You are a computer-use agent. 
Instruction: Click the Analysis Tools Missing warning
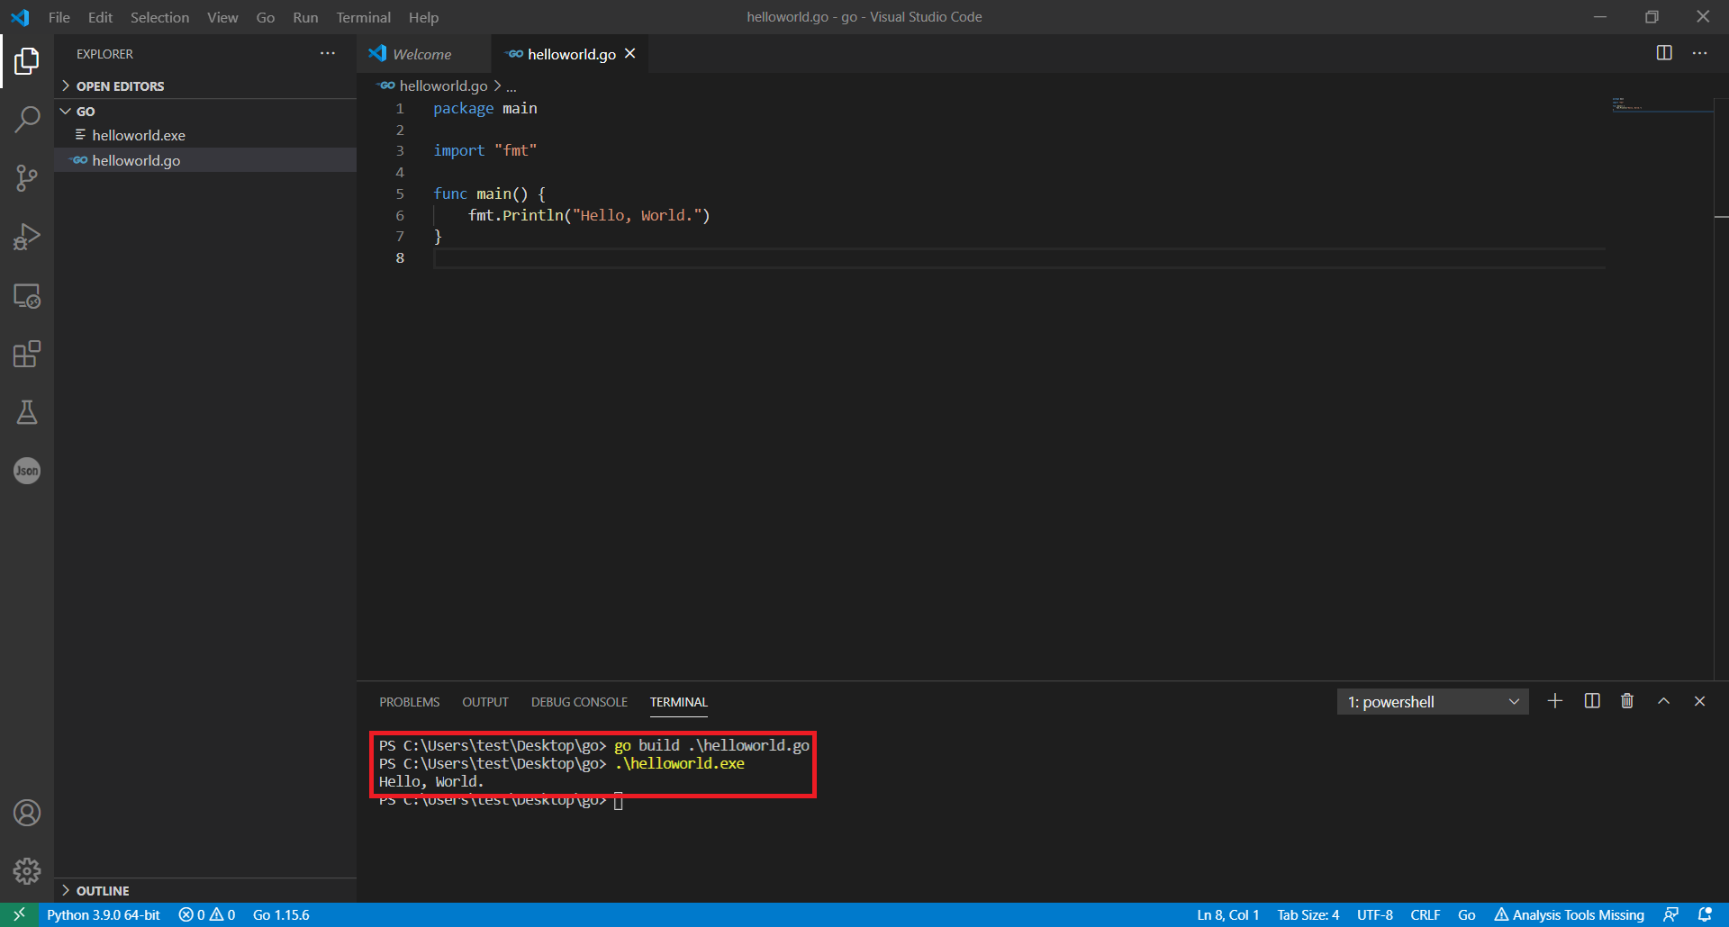coord(1569,914)
